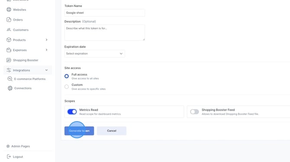
Task: Open the Select expiration dropdown
Action: click(x=94, y=54)
